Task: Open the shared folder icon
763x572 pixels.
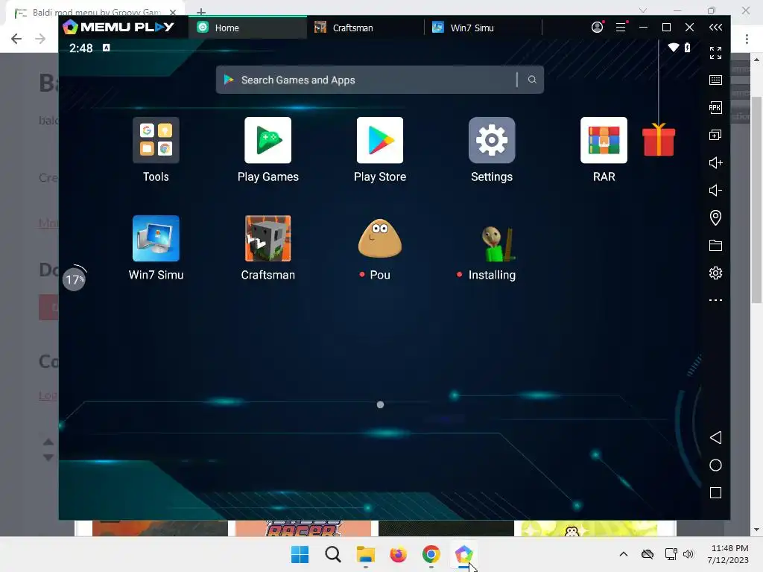Action: tap(715, 245)
